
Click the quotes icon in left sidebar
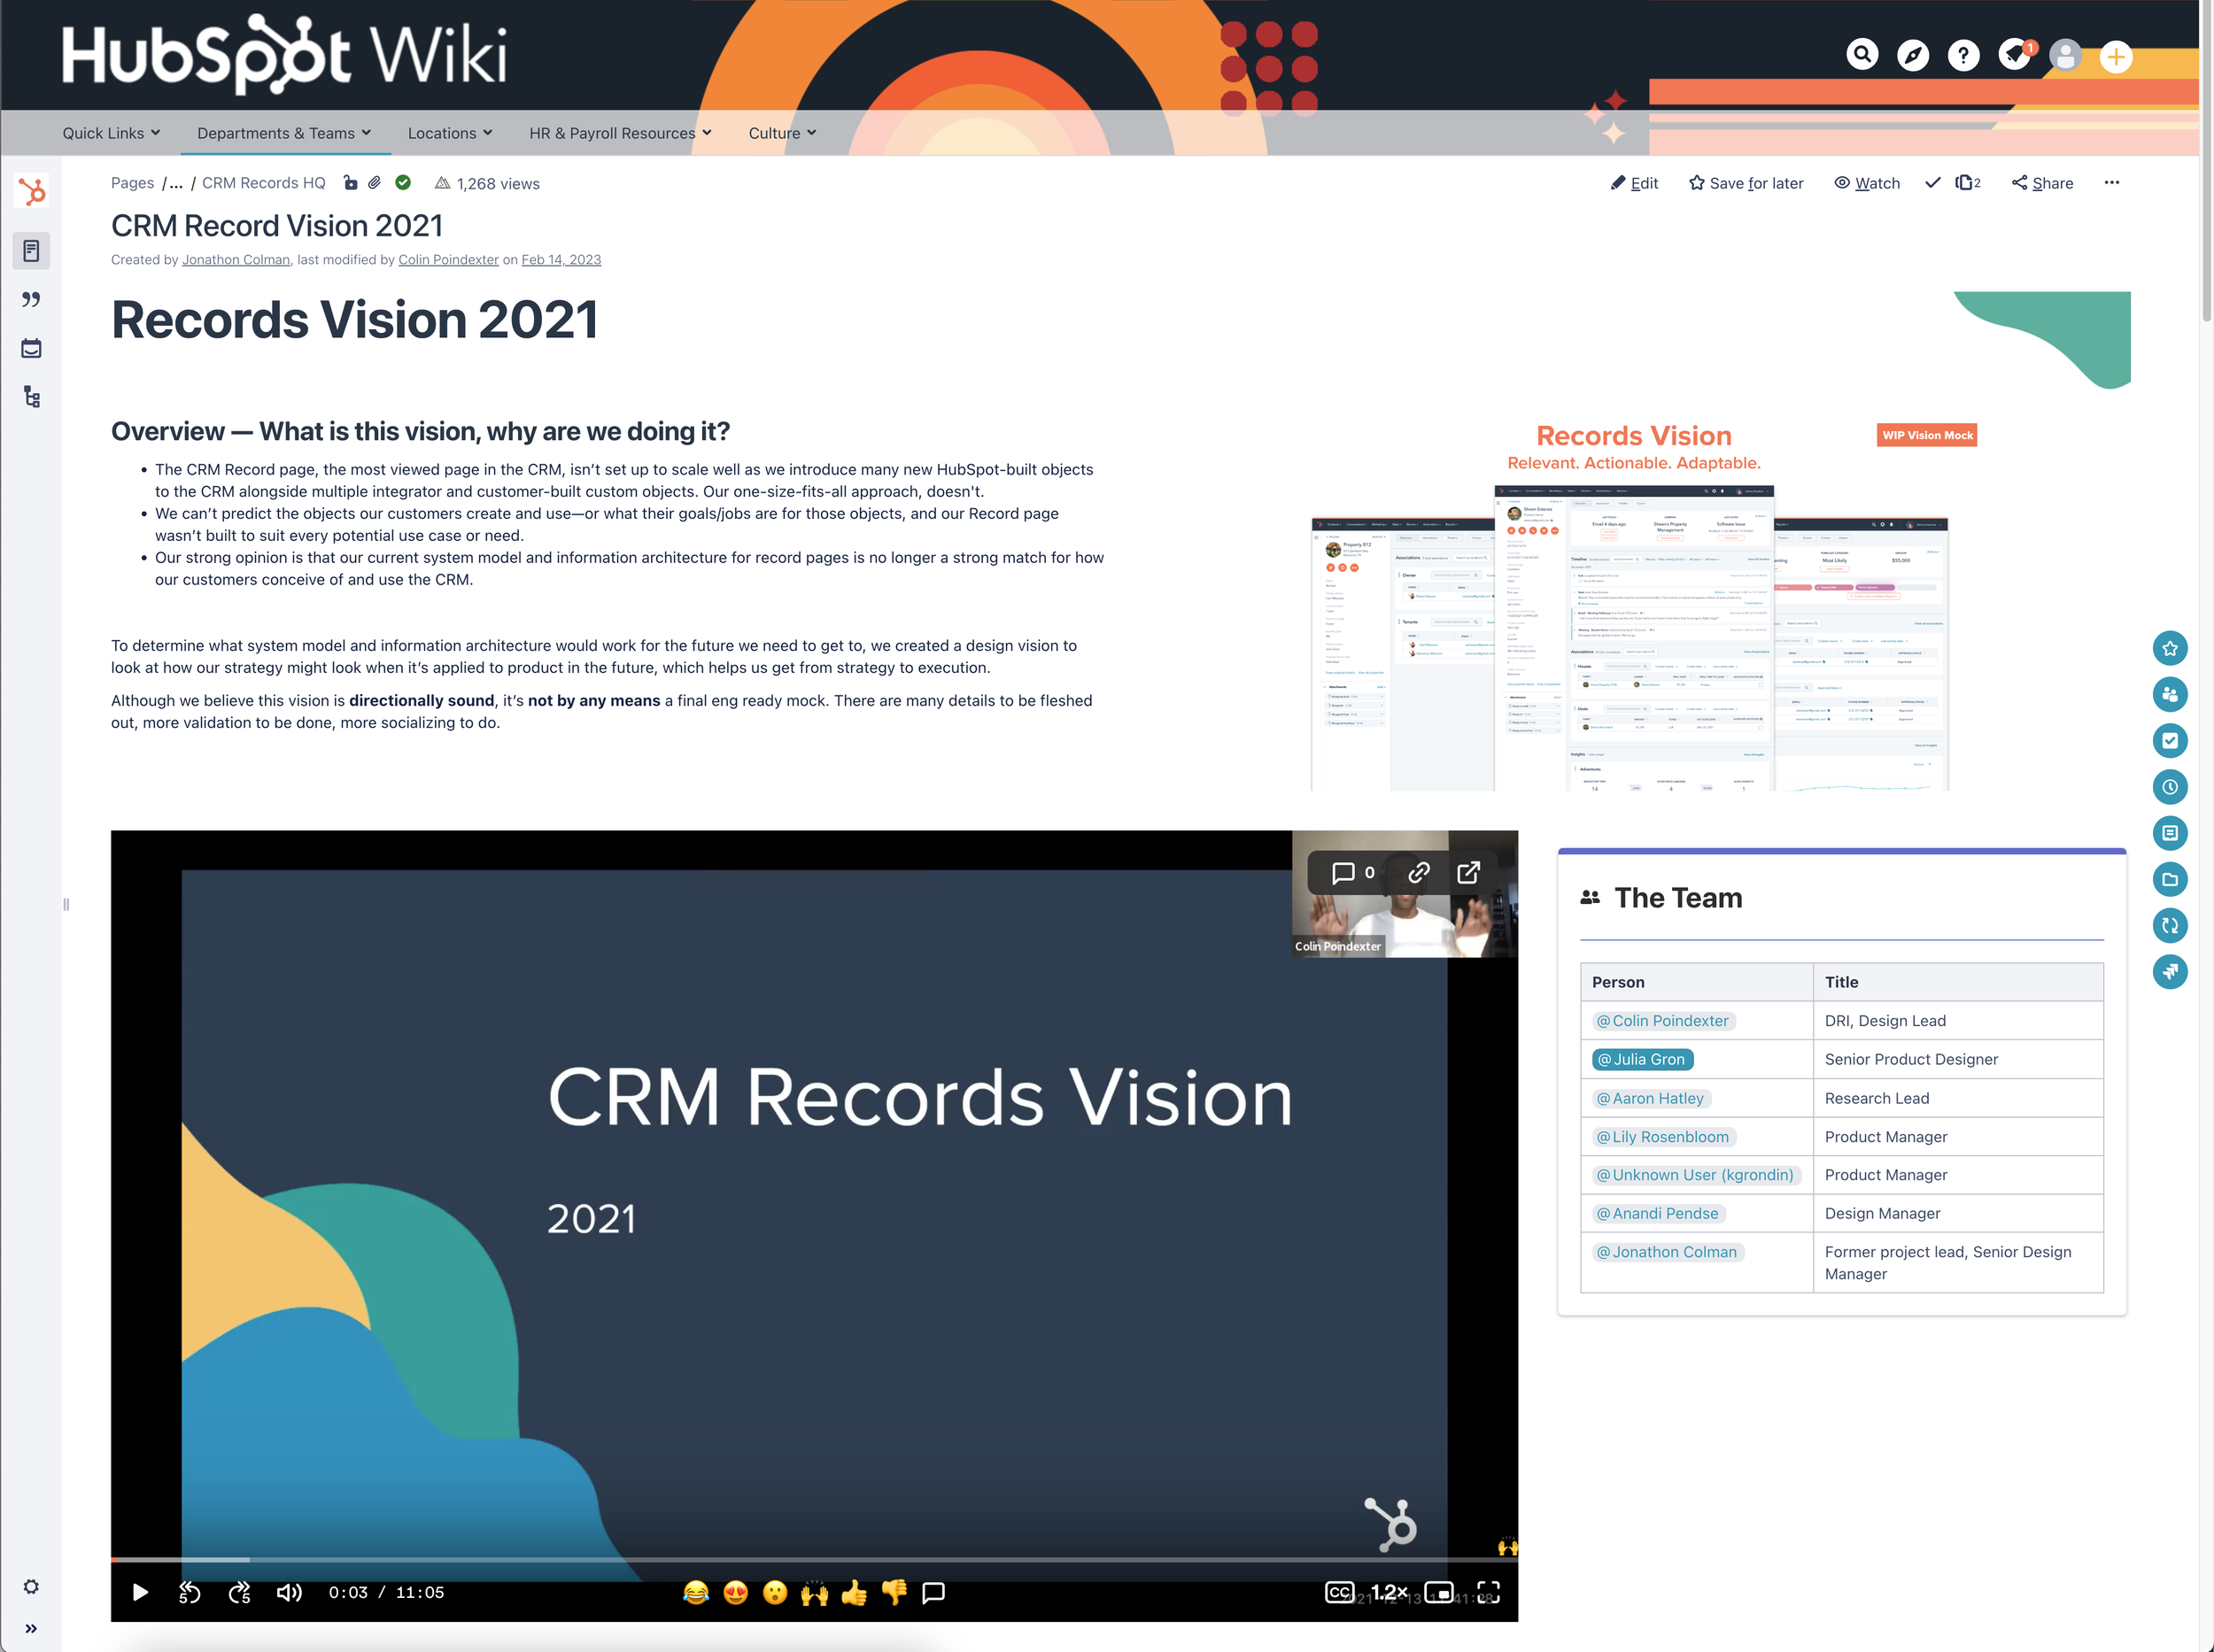click(x=31, y=299)
